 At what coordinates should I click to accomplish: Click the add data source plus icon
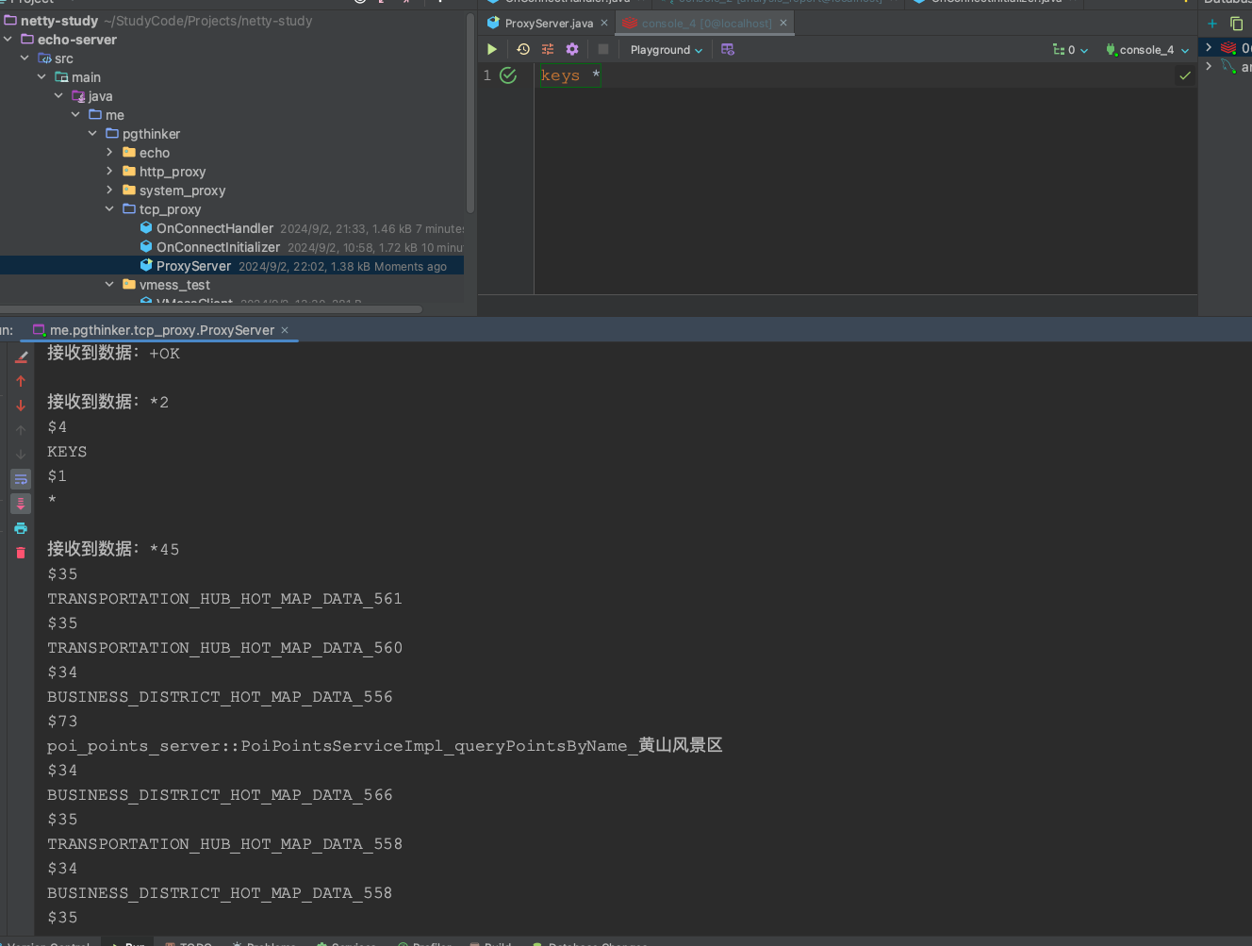1212,24
